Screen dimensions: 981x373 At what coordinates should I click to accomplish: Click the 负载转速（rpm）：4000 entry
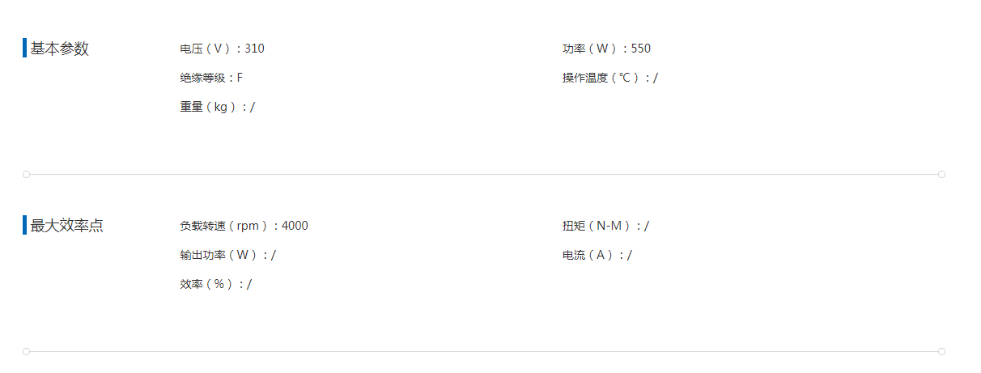tap(244, 226)
